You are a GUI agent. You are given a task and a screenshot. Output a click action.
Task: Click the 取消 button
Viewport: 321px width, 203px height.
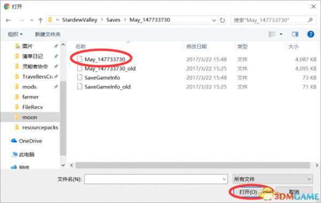pos(294,192)
